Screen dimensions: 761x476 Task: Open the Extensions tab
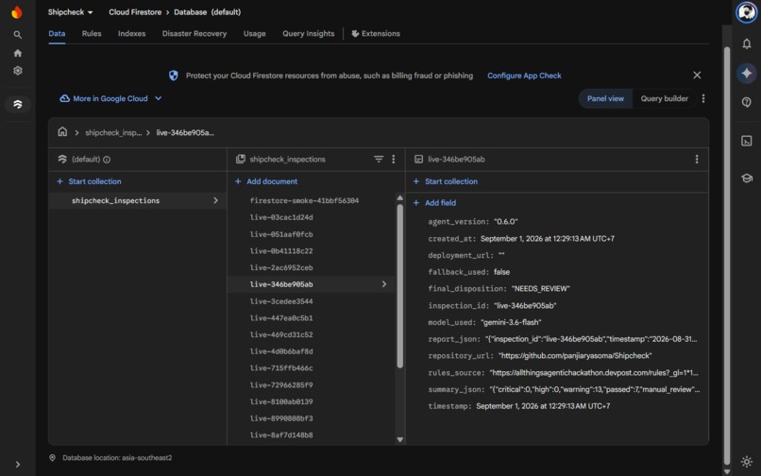coord(376,33)
